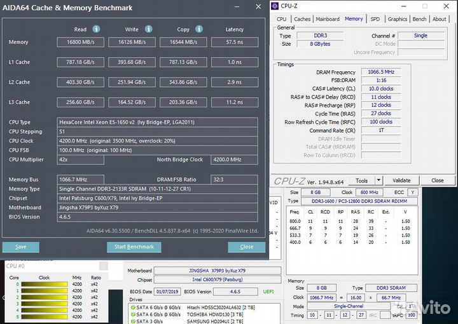Viewport: 458px width, 324px height.
Task: Click Save in AIDA64 benchmark window
Action: coord(21,246)
